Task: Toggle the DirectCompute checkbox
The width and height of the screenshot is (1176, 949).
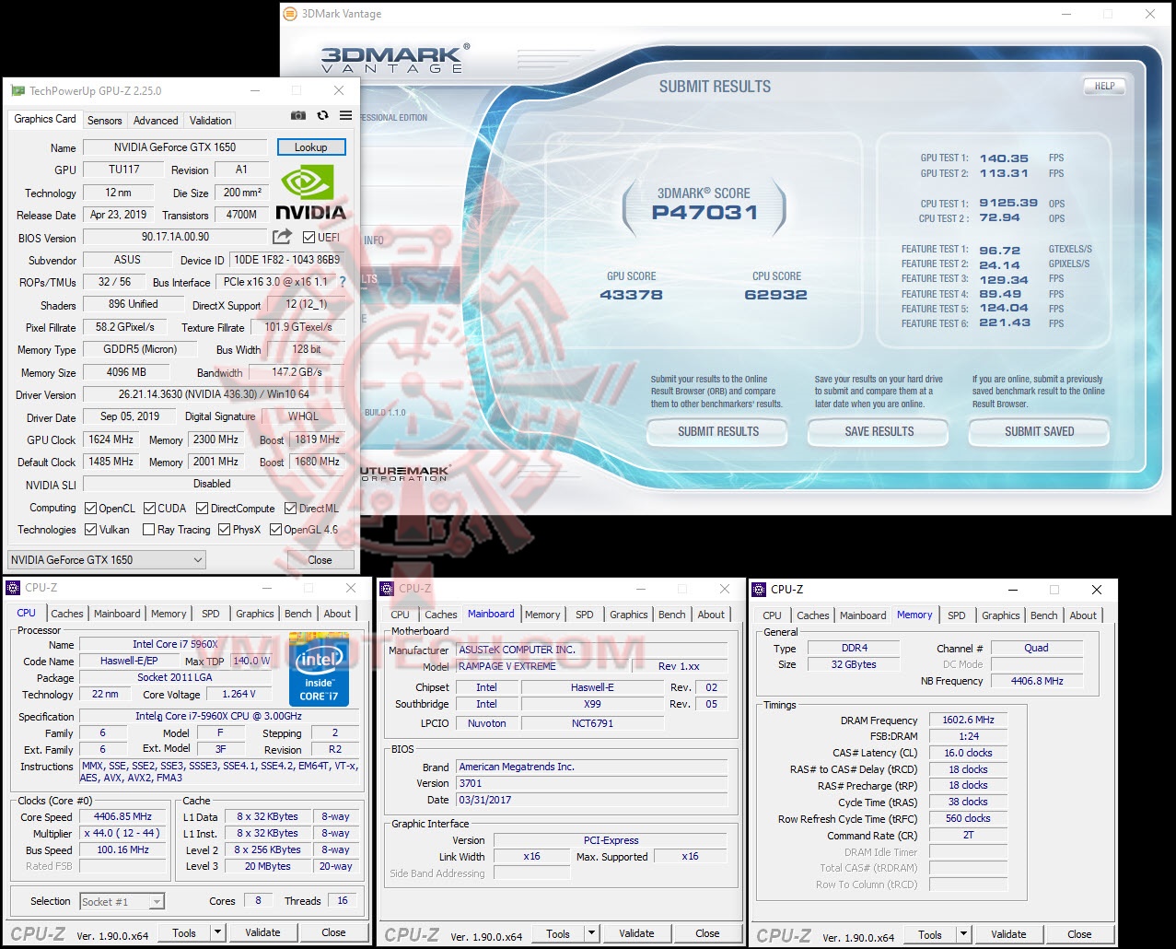Action: (202, 508)
